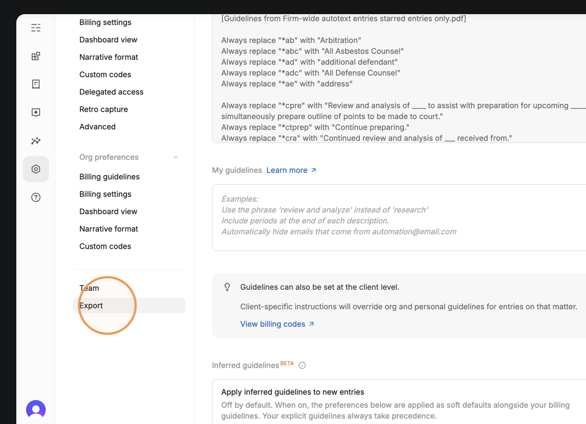
Task: Follow the Learn more link
Action: [x=291, y=170]
